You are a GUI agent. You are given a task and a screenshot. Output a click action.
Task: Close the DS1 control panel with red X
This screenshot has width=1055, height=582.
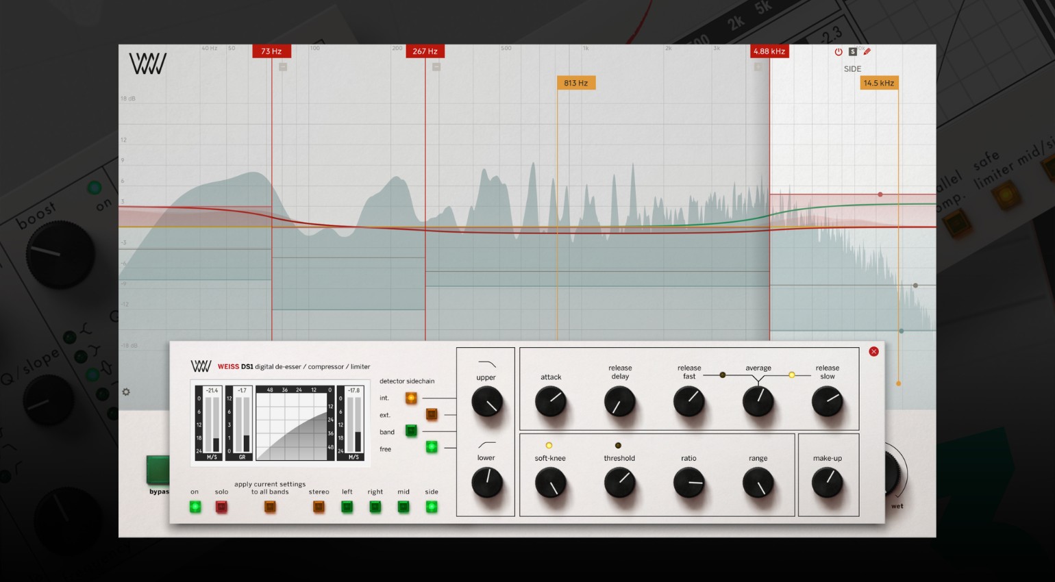(x=874, y=351)
